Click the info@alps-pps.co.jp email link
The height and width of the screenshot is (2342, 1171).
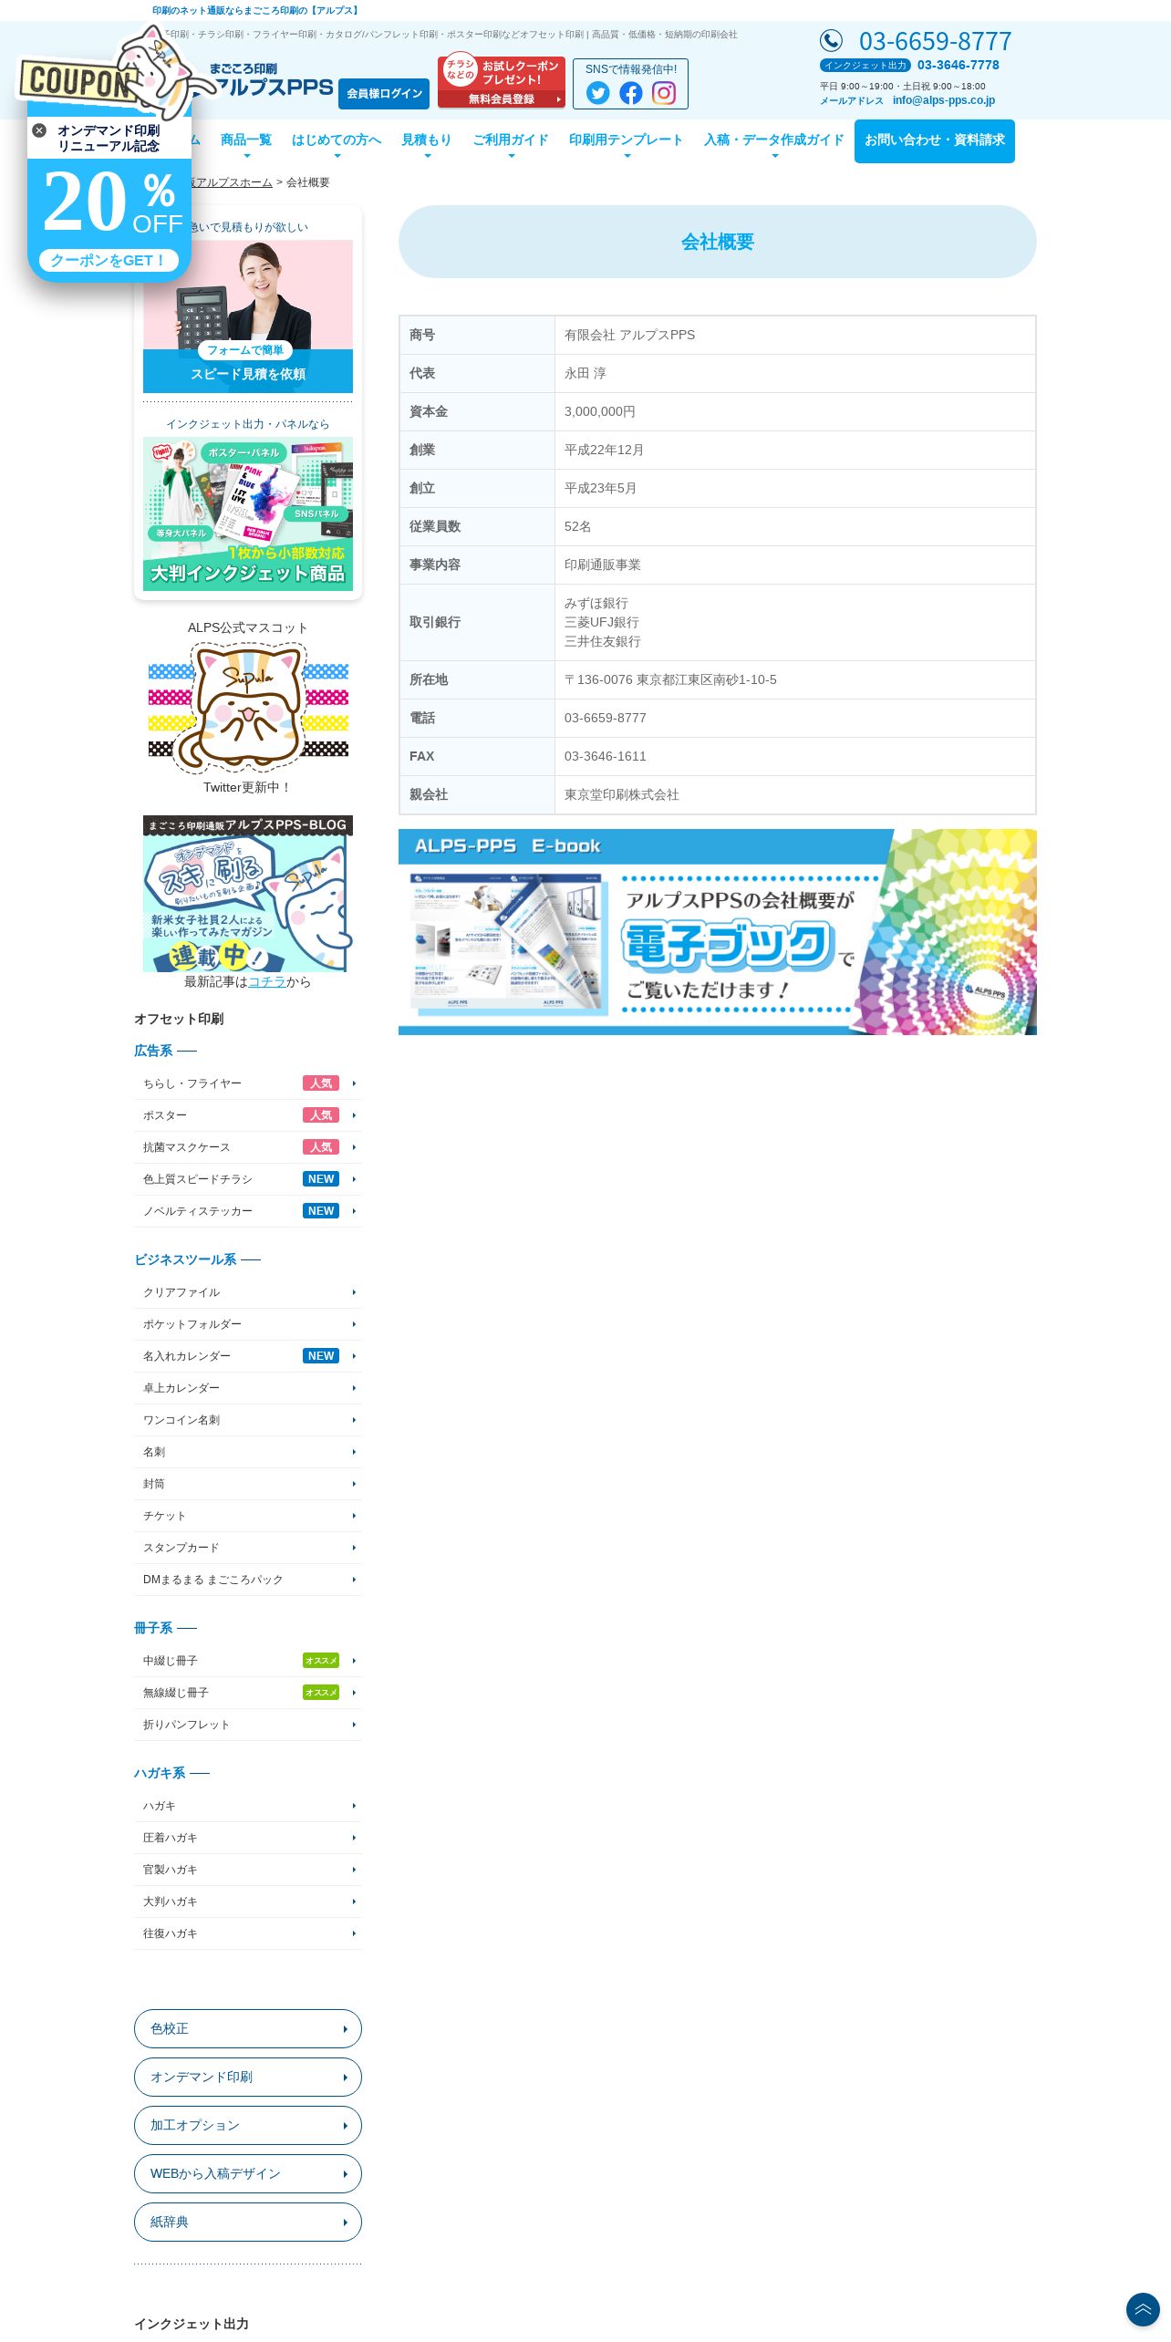944,100
